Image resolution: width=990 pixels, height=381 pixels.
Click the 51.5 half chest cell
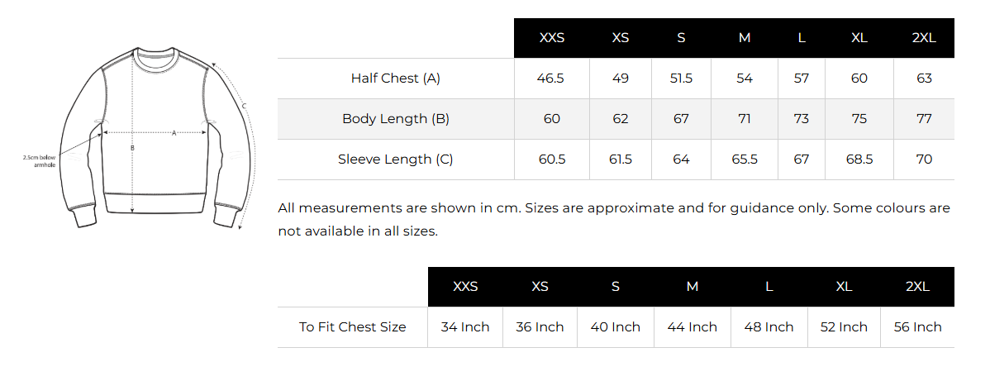[681, 79]
